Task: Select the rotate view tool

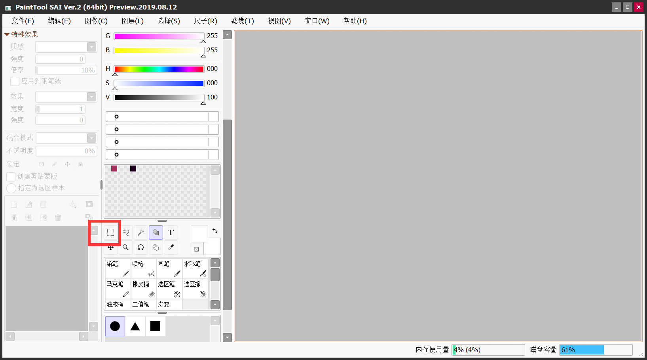Action: (x=141, y=248)
